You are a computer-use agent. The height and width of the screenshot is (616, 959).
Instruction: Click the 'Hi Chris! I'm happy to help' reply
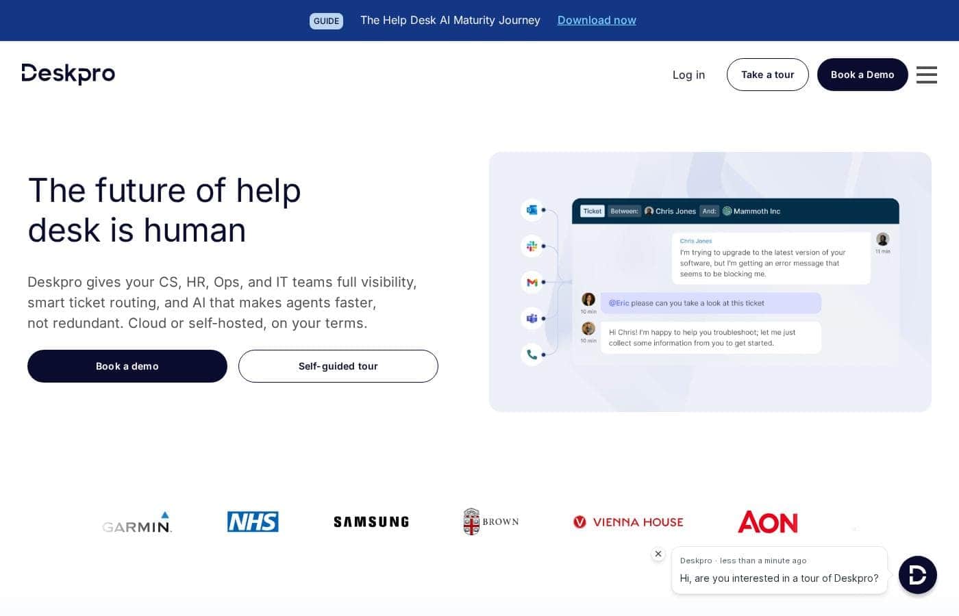click(x=710, y=337)
